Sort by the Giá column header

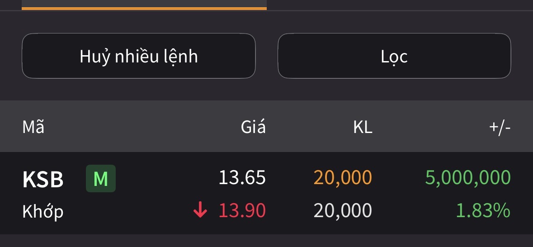pyautogui.click(x=253, y=127)
